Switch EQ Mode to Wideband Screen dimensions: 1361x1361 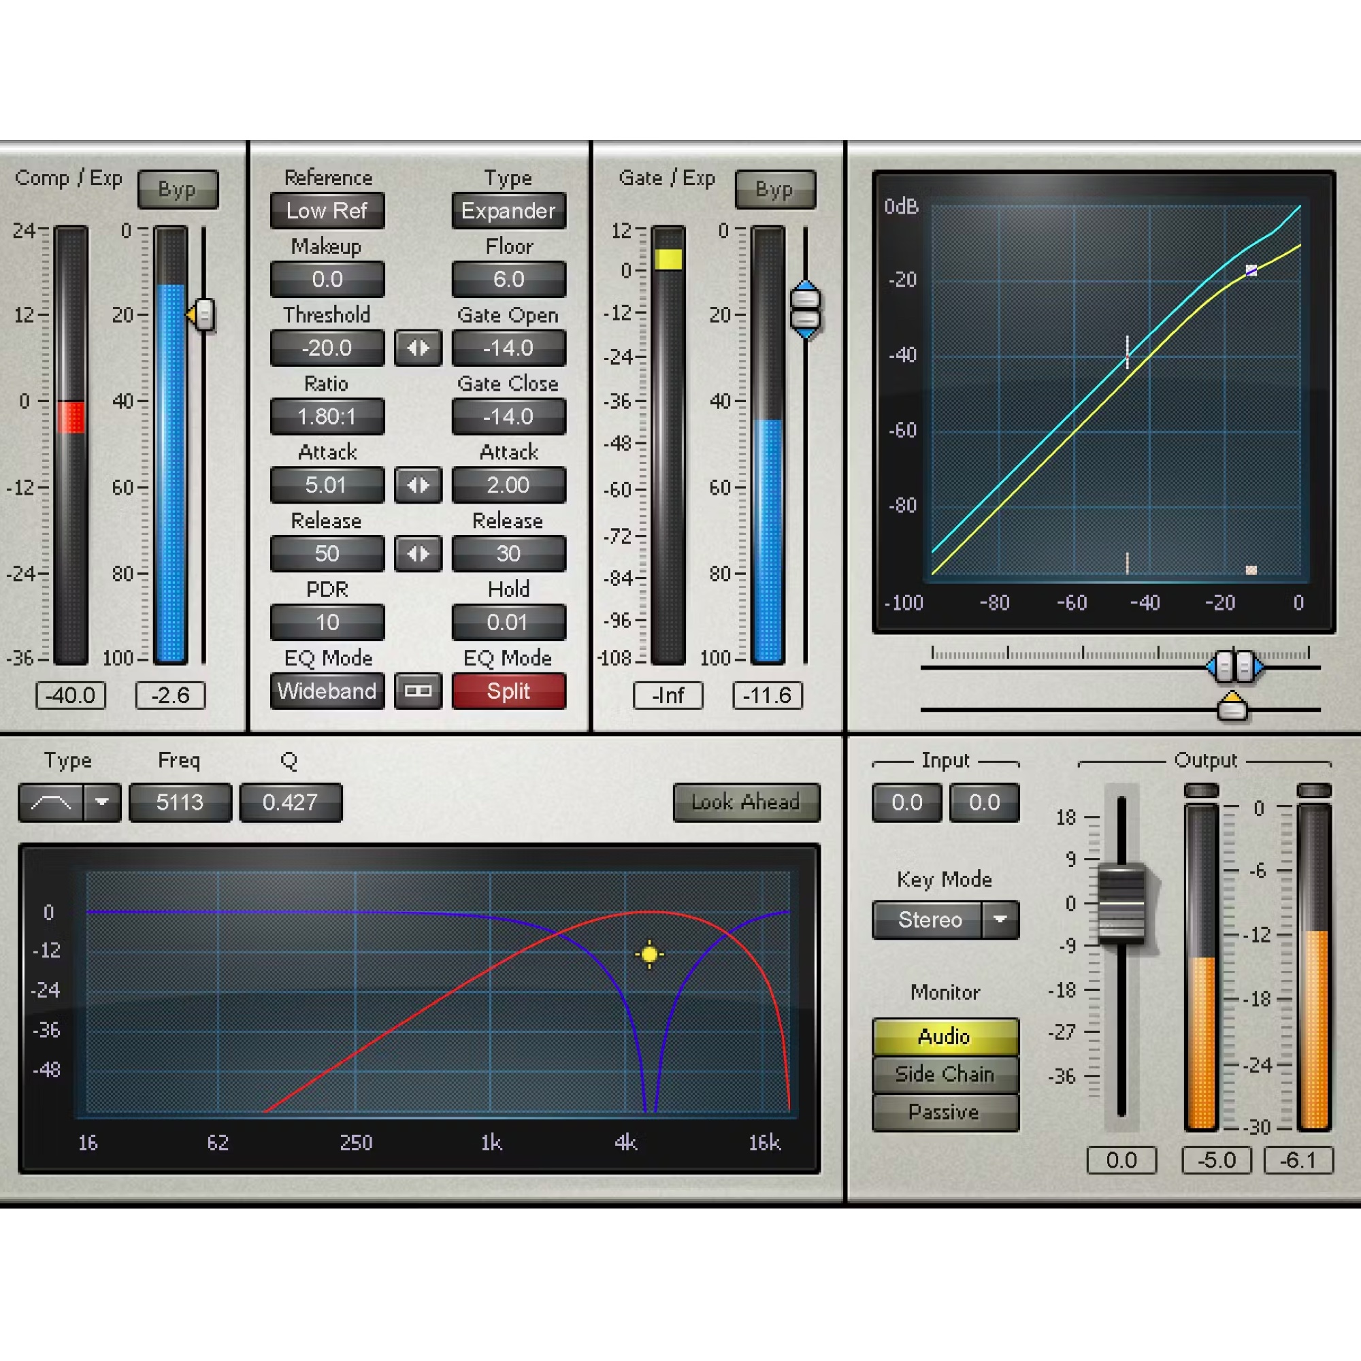click(x=327, y=691)
